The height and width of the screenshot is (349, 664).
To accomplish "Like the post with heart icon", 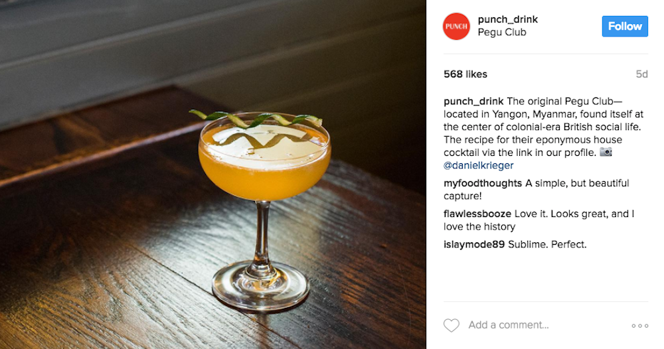I will pos(452,325).
